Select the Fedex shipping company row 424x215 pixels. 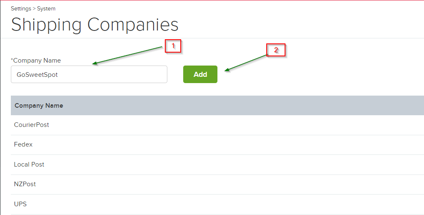click(x=23, y=144)
